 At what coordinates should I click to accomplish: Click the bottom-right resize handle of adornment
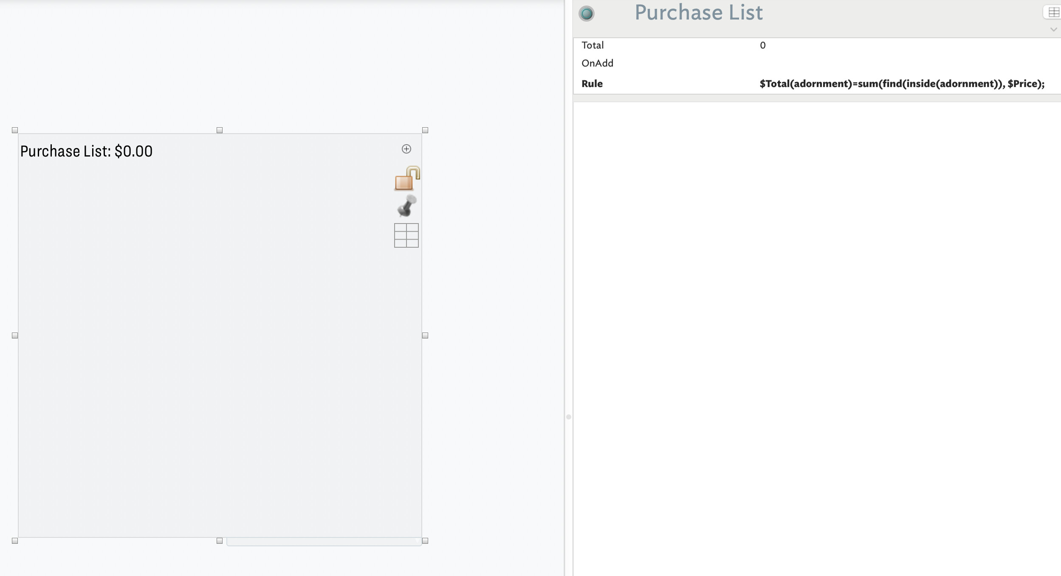(x=425, y=541)
